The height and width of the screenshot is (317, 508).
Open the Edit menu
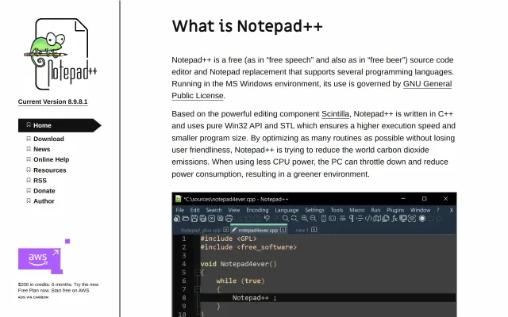[x=194, y=210]
